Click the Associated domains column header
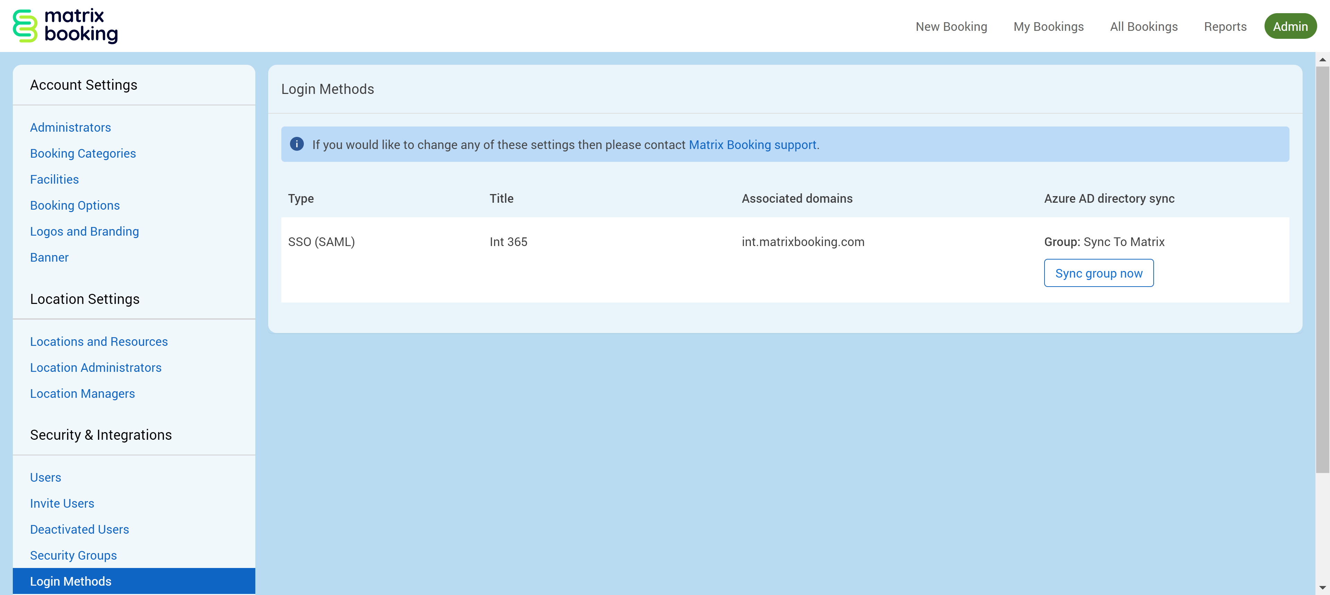The image size is (1330, 595). (x=797, y=198)
